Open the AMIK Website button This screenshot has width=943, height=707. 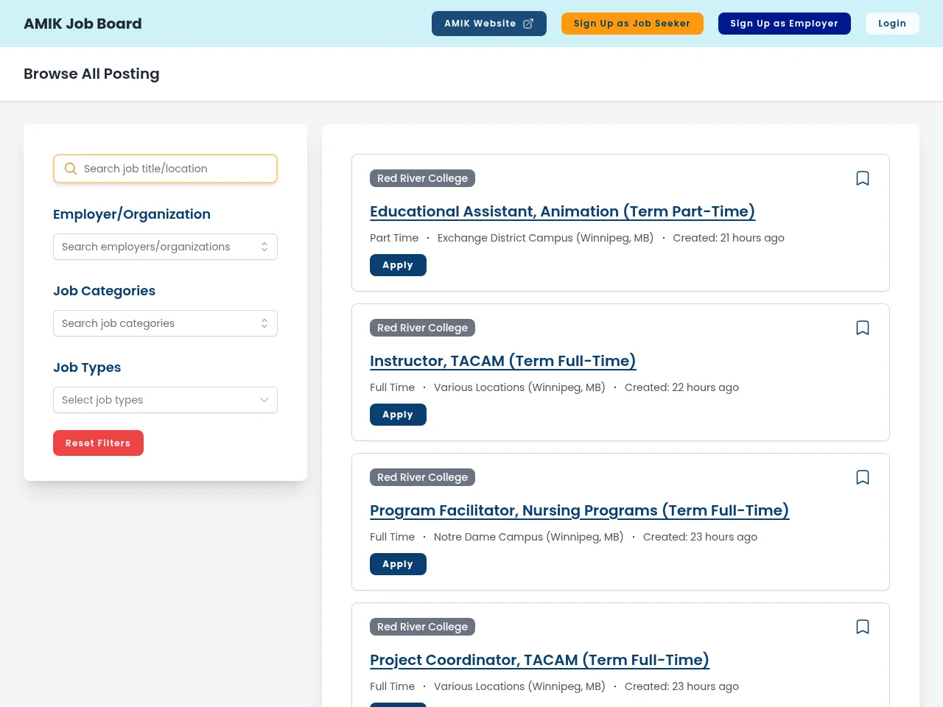point(489,24)
